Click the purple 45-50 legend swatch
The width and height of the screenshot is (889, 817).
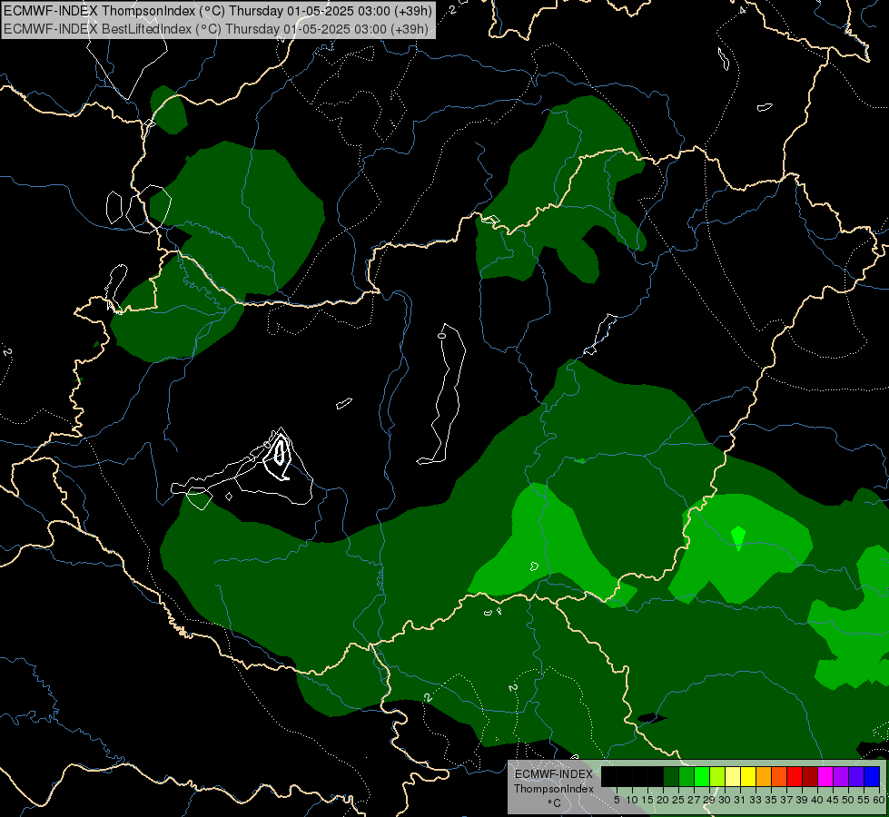(x=841, y=776)
